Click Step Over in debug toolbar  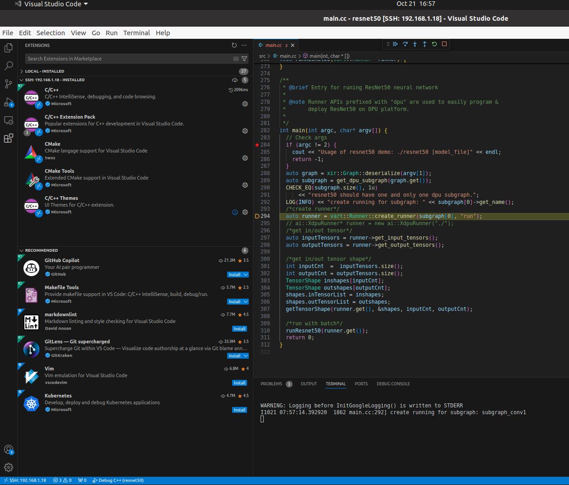coord(405,44)
